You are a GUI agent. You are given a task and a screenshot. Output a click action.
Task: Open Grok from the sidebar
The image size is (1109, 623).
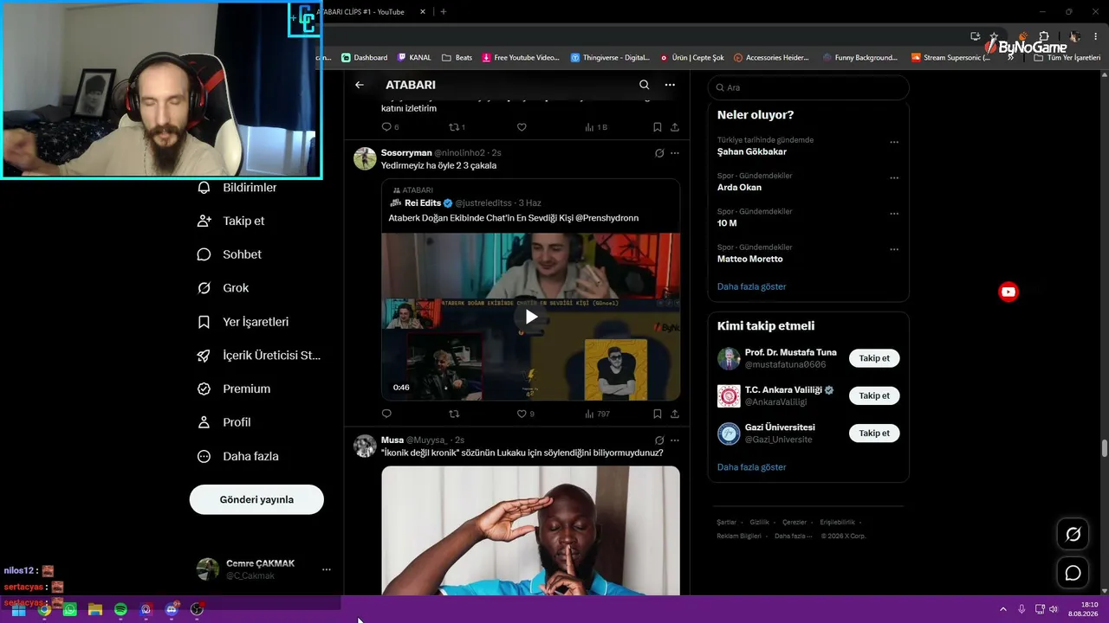(x=224, y=288)
